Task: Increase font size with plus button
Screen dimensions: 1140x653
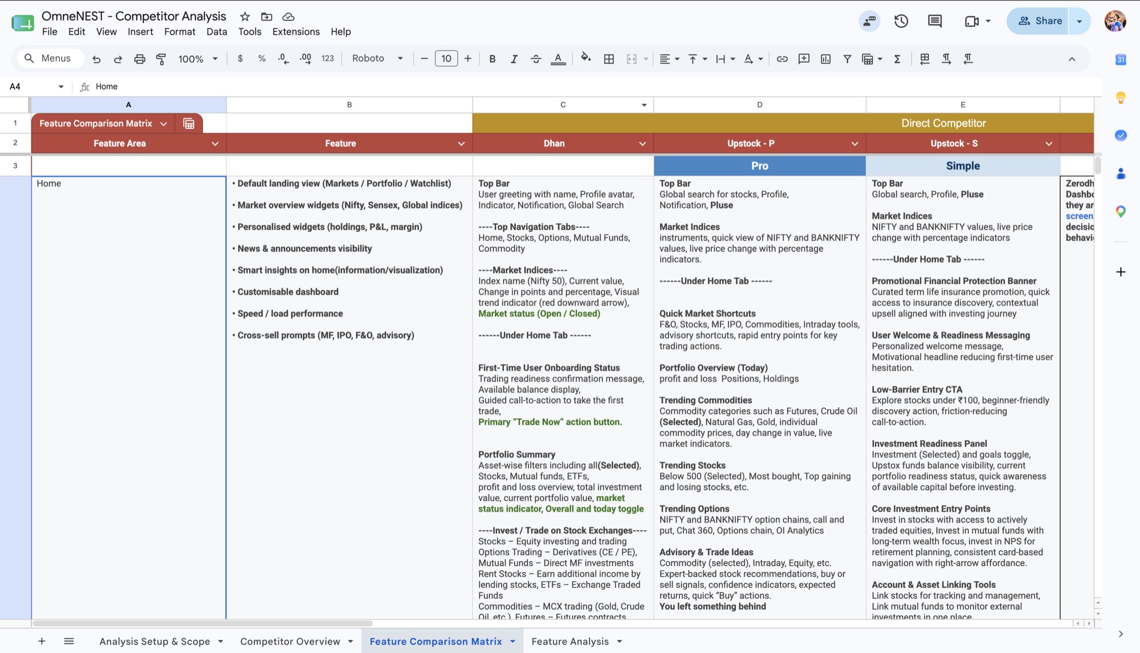Action: pyautogui.click(x=467, y=58)
